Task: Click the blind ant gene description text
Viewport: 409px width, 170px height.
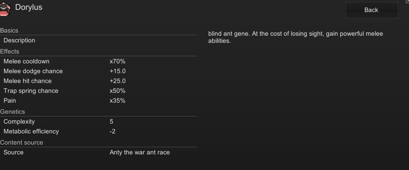Action: pyautogui.click(x=296, y=37)
